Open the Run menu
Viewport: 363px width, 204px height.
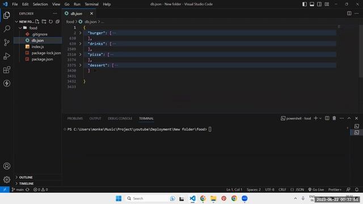click(77, 4)
